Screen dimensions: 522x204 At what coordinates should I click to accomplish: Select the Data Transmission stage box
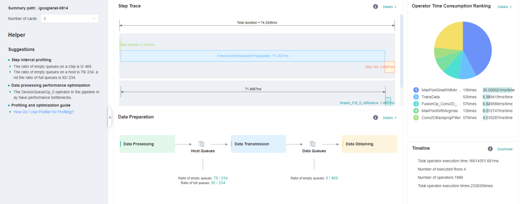(x=258, y=144)
